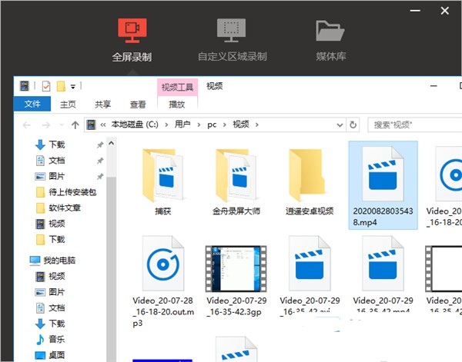462x362 pixels.
Task: Switch to the 播放 ribbon tab
Action: coord(177,105)
